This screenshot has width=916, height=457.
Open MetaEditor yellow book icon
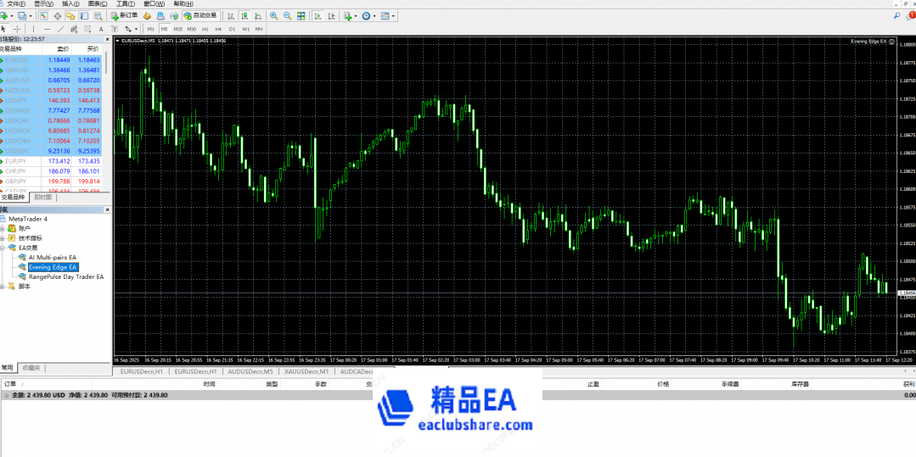click(x=147, y=16)
